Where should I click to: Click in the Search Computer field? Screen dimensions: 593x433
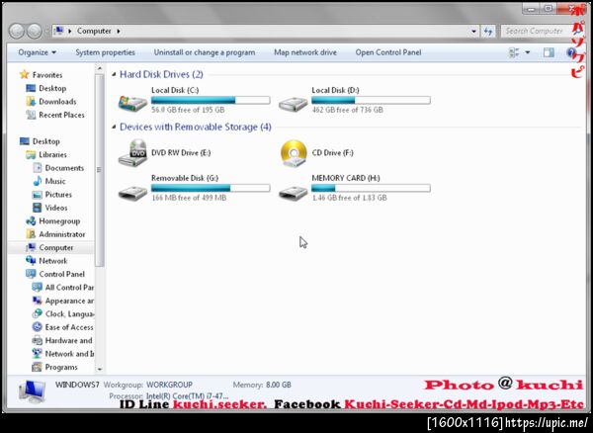pyautogui.click(x=534, y=32)
